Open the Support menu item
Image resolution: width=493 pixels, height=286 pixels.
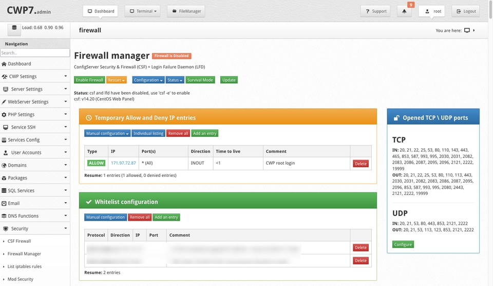(x=375, y=11)
